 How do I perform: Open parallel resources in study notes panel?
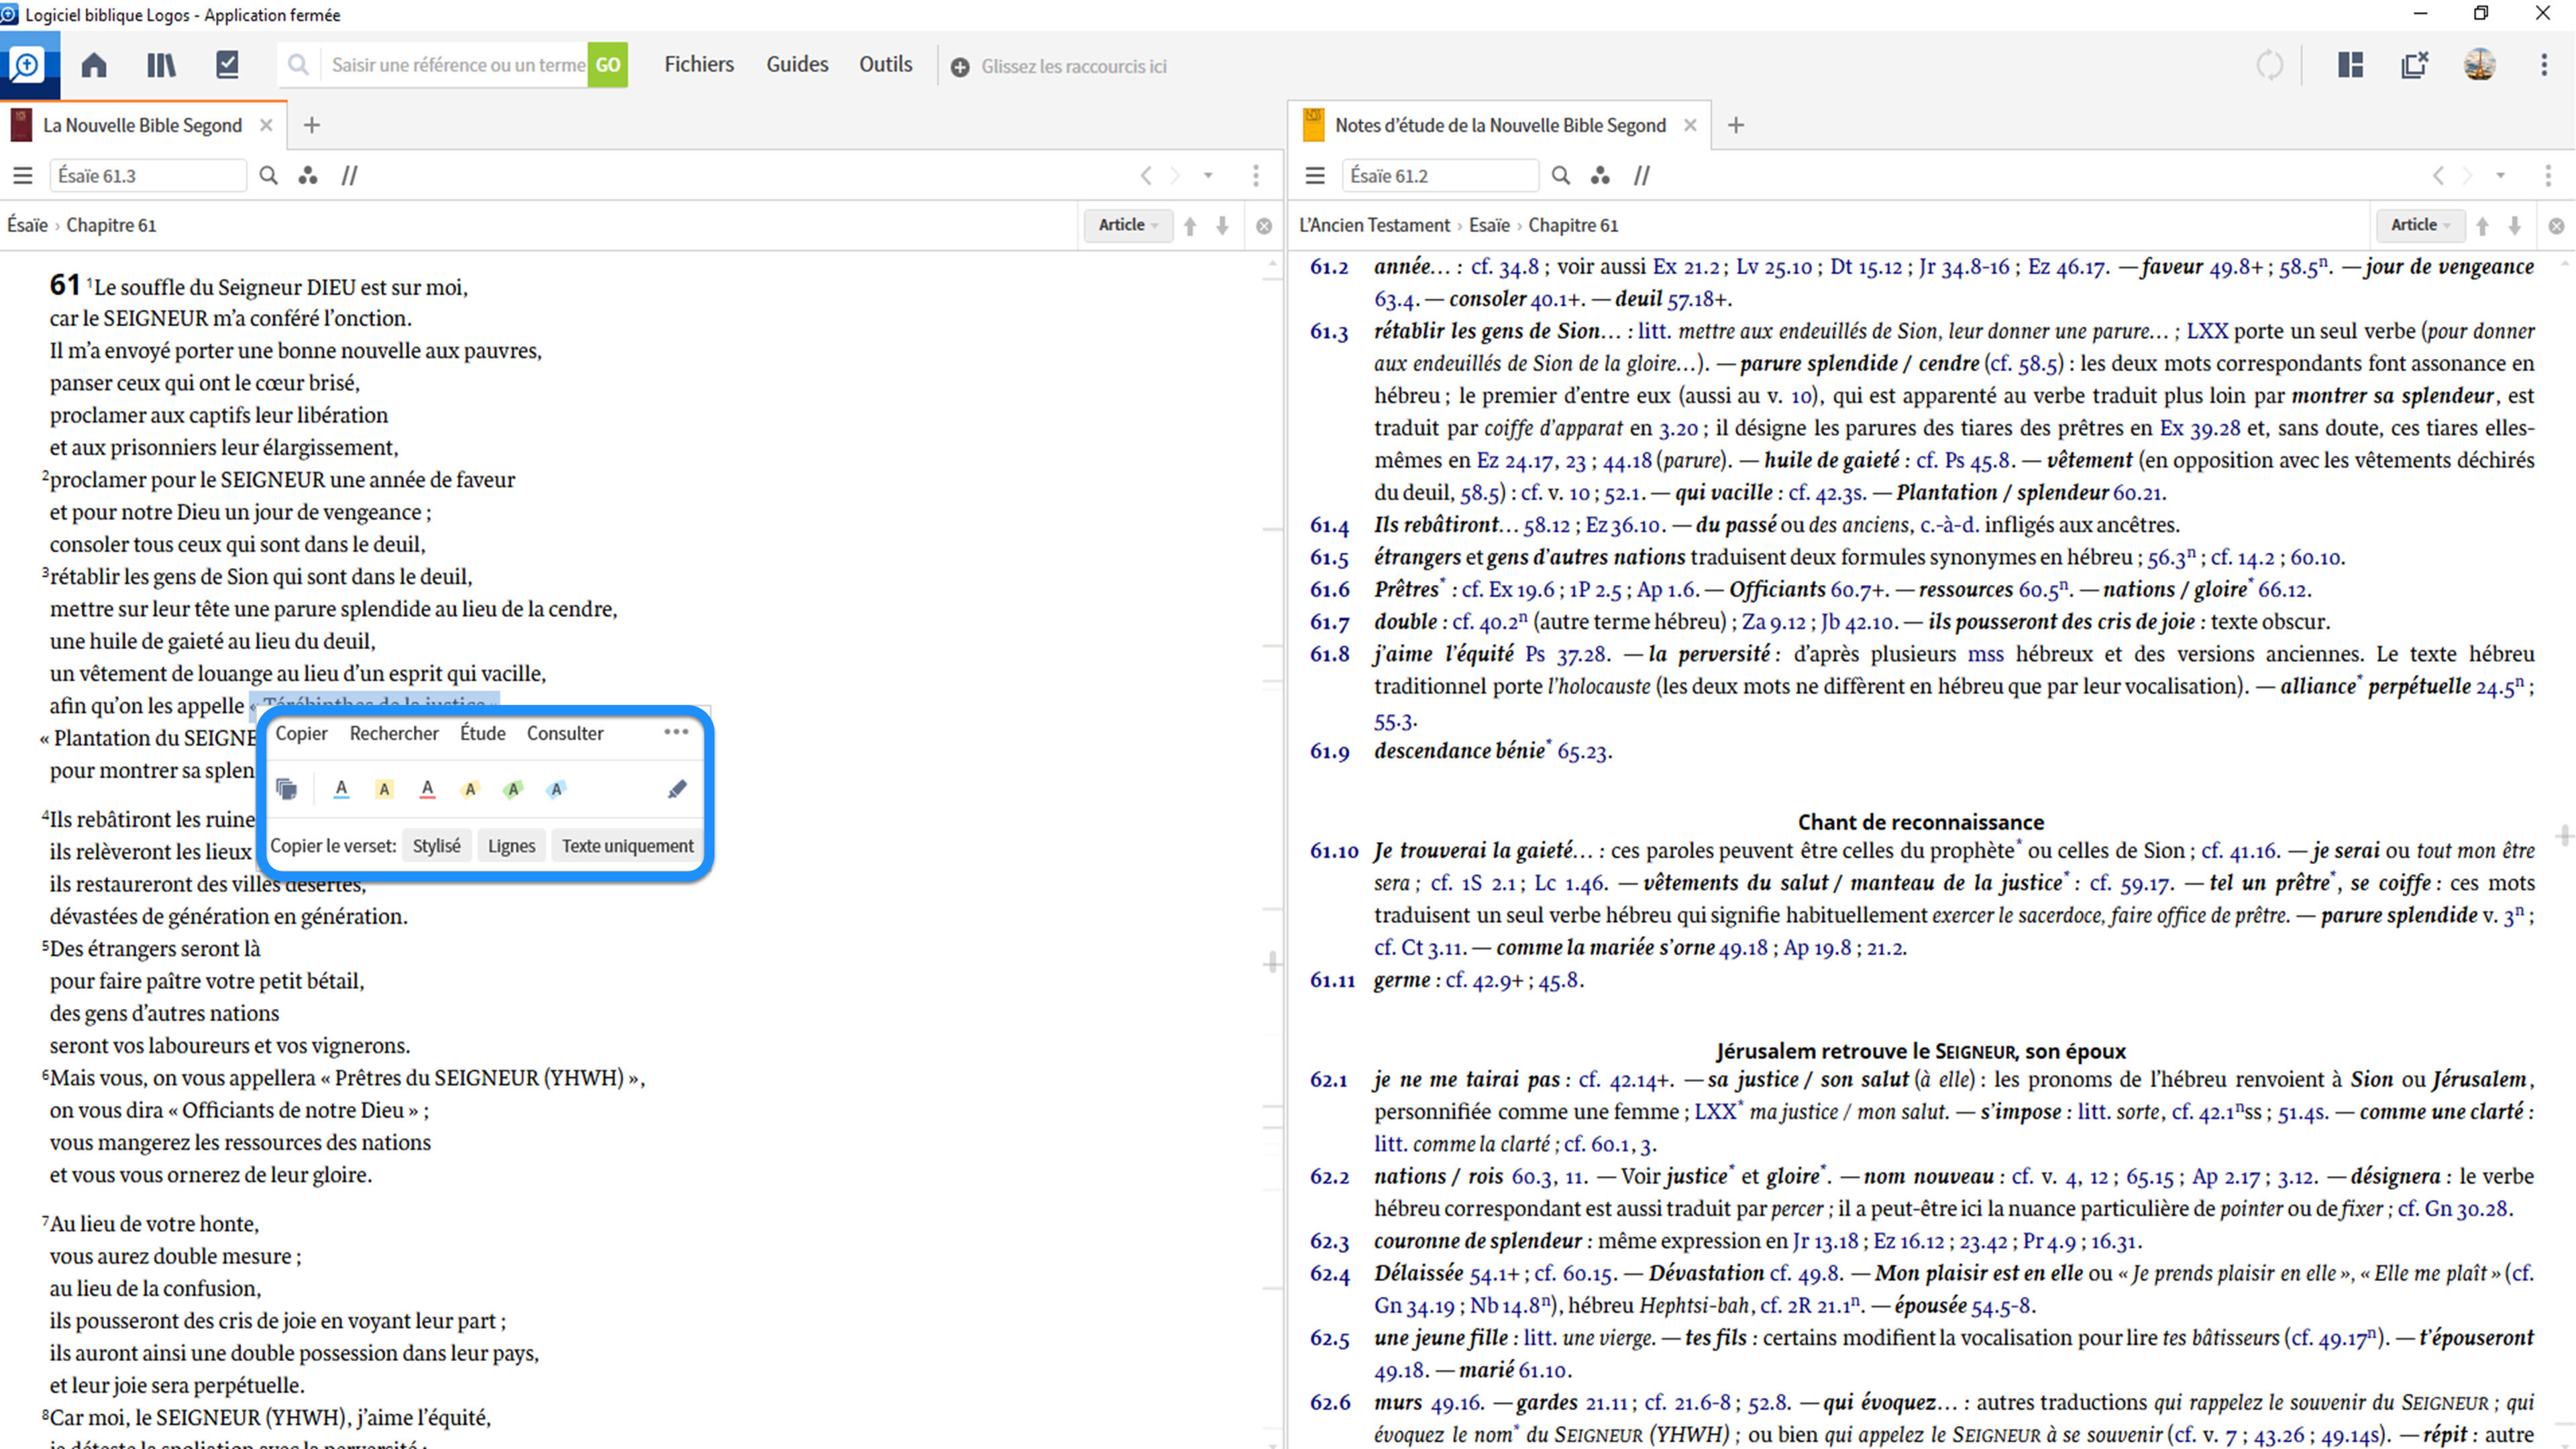[1642, 176]
